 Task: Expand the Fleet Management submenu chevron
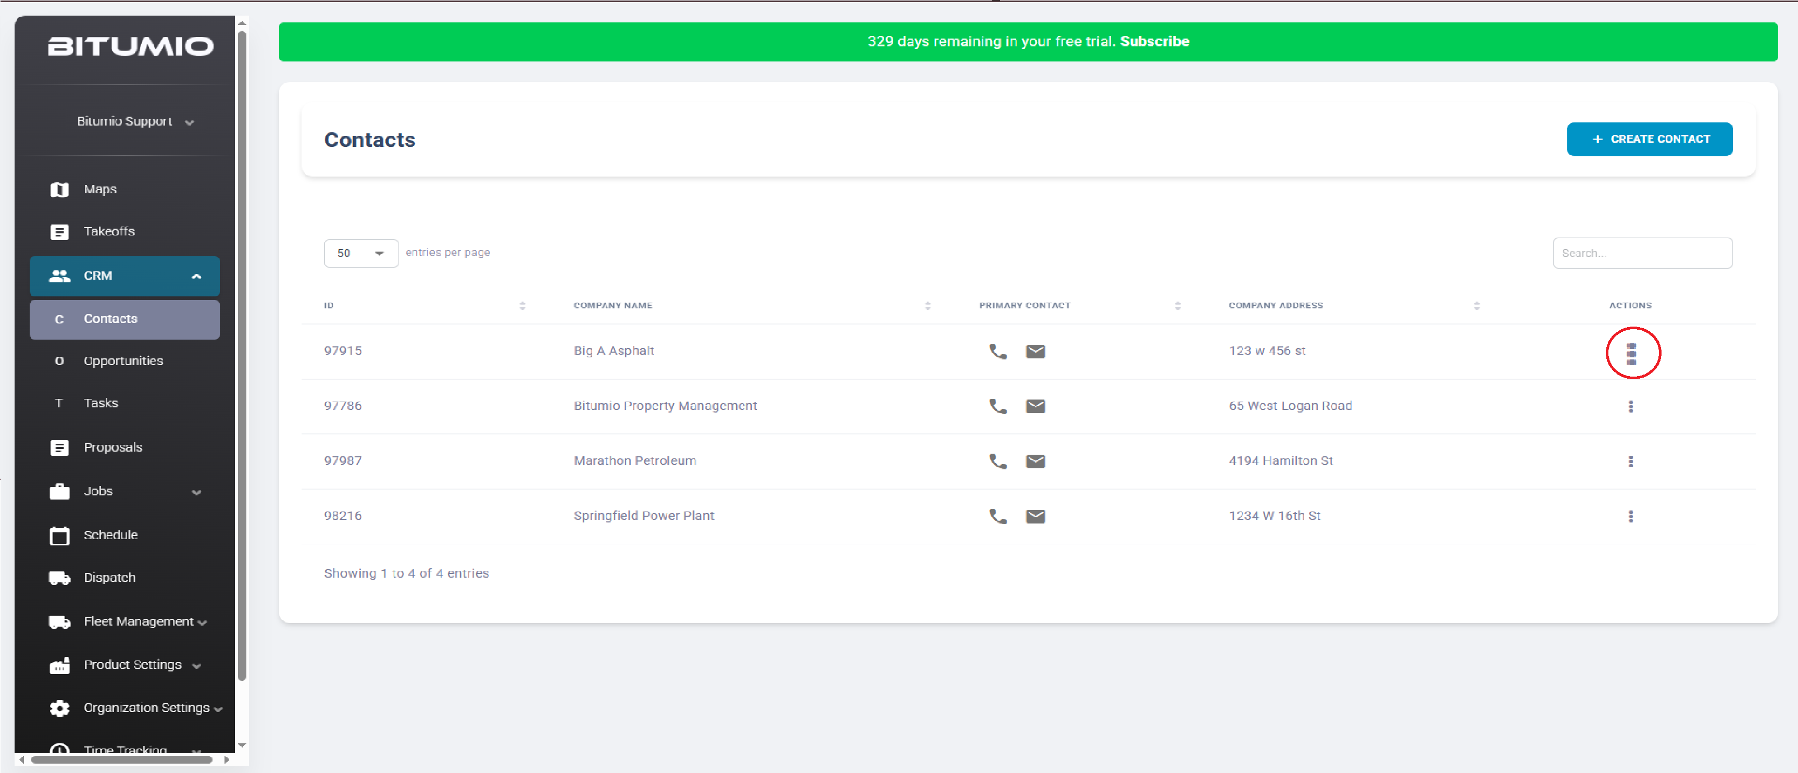[x=203, y=623]
